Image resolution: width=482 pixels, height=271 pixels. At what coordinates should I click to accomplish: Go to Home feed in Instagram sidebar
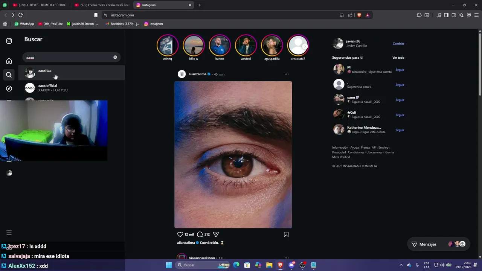[9, 61]
